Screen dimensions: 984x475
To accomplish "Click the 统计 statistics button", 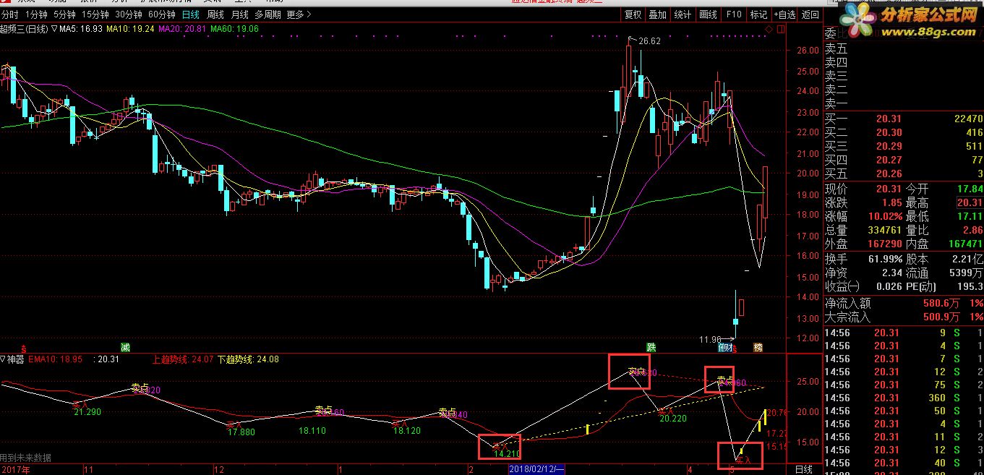I will (x=683, y=14).
